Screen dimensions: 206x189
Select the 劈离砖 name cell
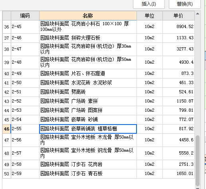pyautogui.click(x=88, y=92)
